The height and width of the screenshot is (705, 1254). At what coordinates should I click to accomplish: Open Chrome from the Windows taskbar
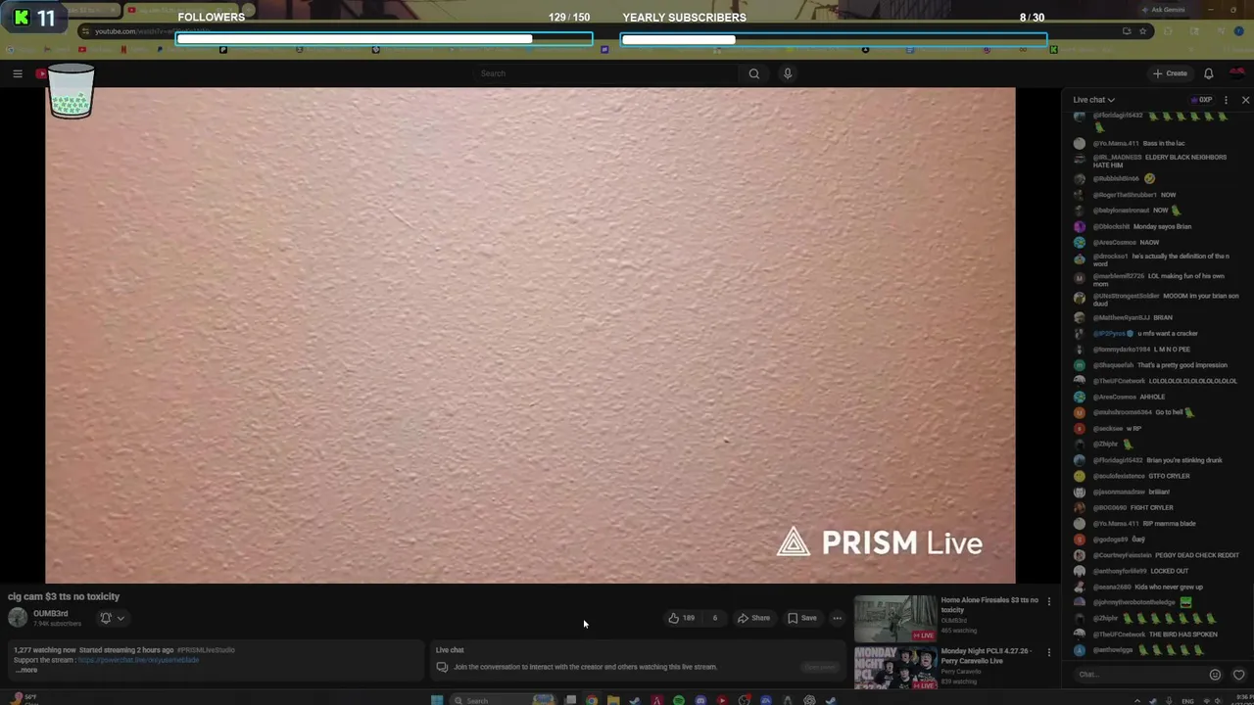pyautogui.click(x=592, y=700)
